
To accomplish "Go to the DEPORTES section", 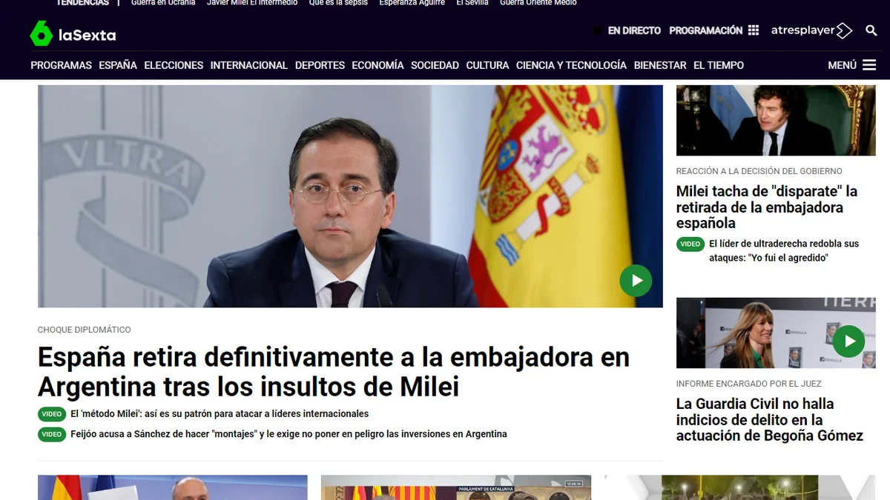I will coord(320,65).
